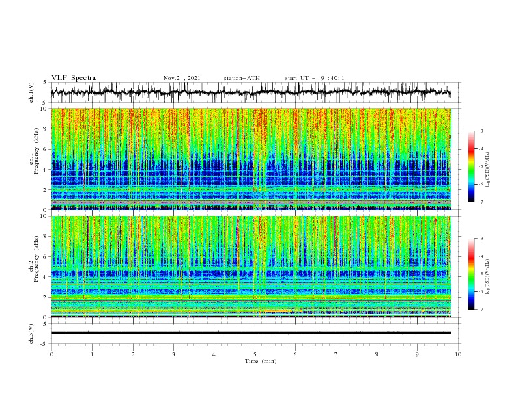
Task: Click the "ch.2 Frequency (kHz)" axis label
Action: coord(34,259)
